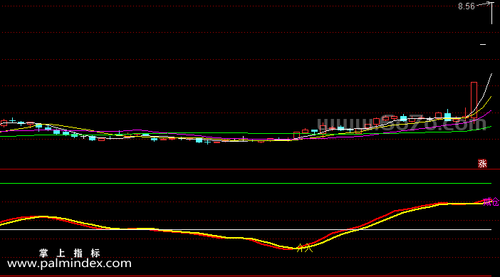
Task: Click the peak of the yellow indicator curve
Action: pos(43,217)
